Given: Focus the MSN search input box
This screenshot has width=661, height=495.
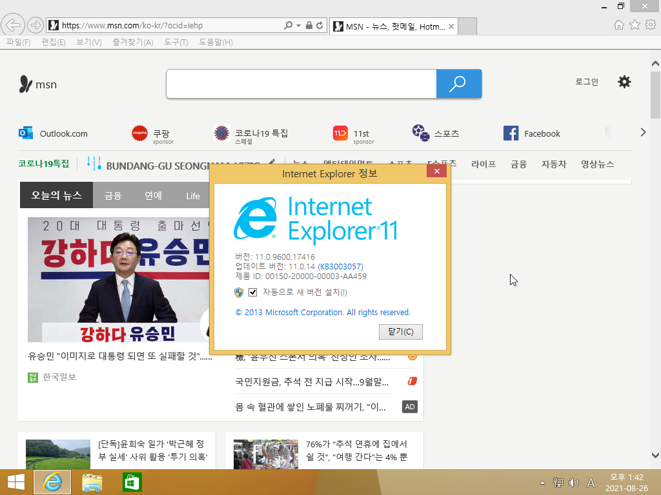Looking at the screenshot, I should click(x=301, y=84).
